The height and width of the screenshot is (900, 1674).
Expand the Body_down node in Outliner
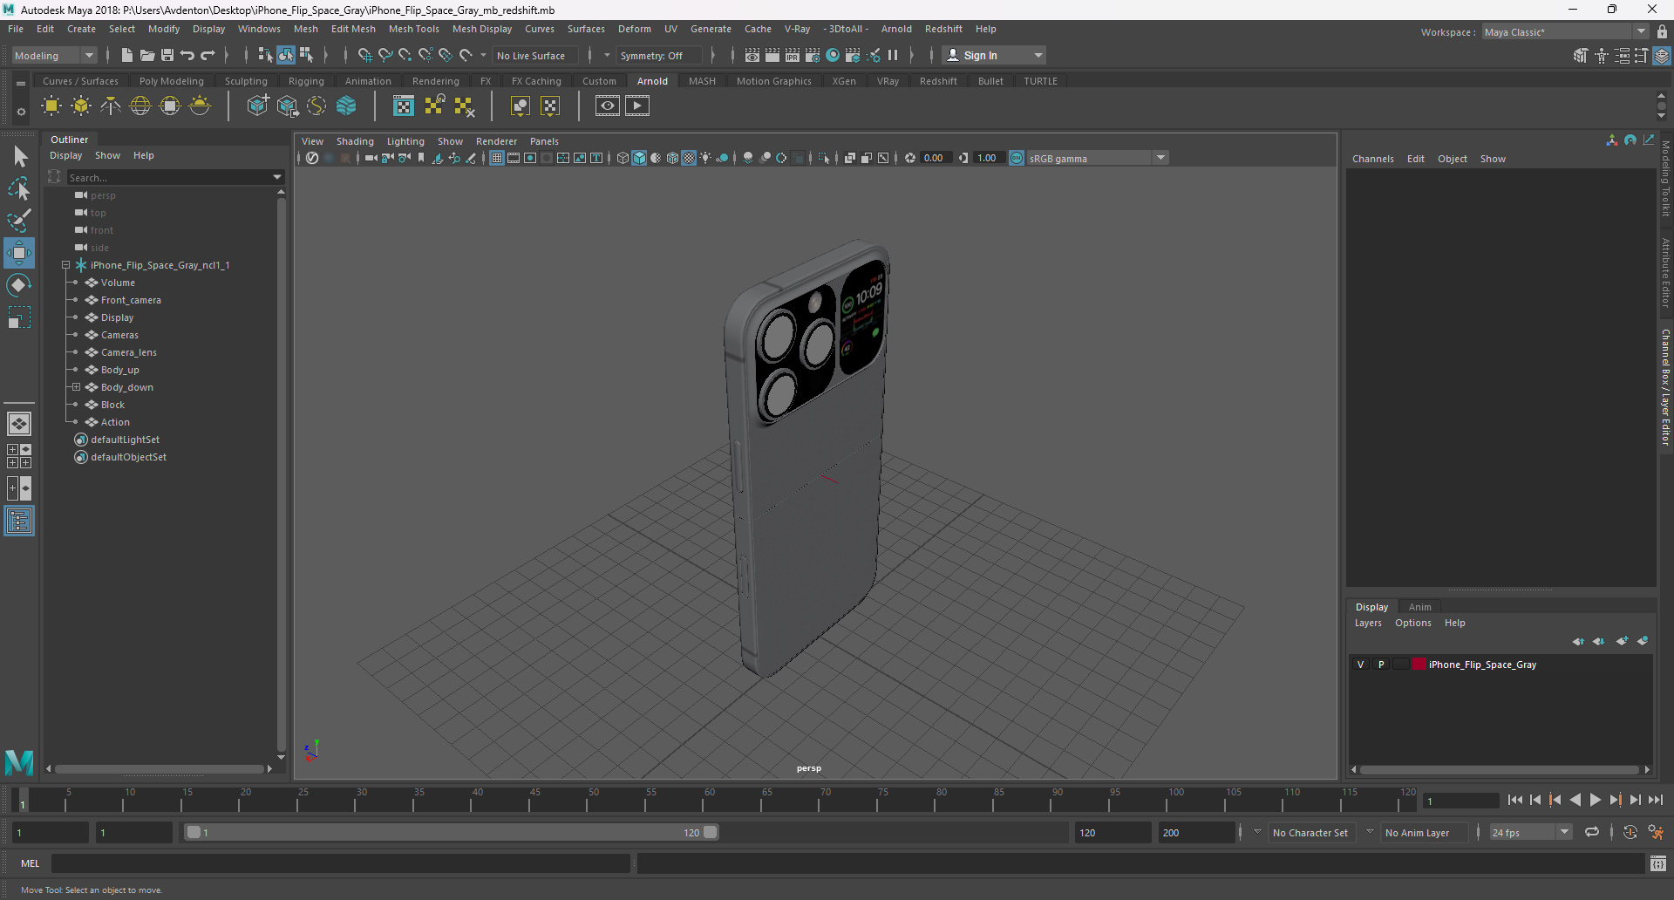[76, 387]
